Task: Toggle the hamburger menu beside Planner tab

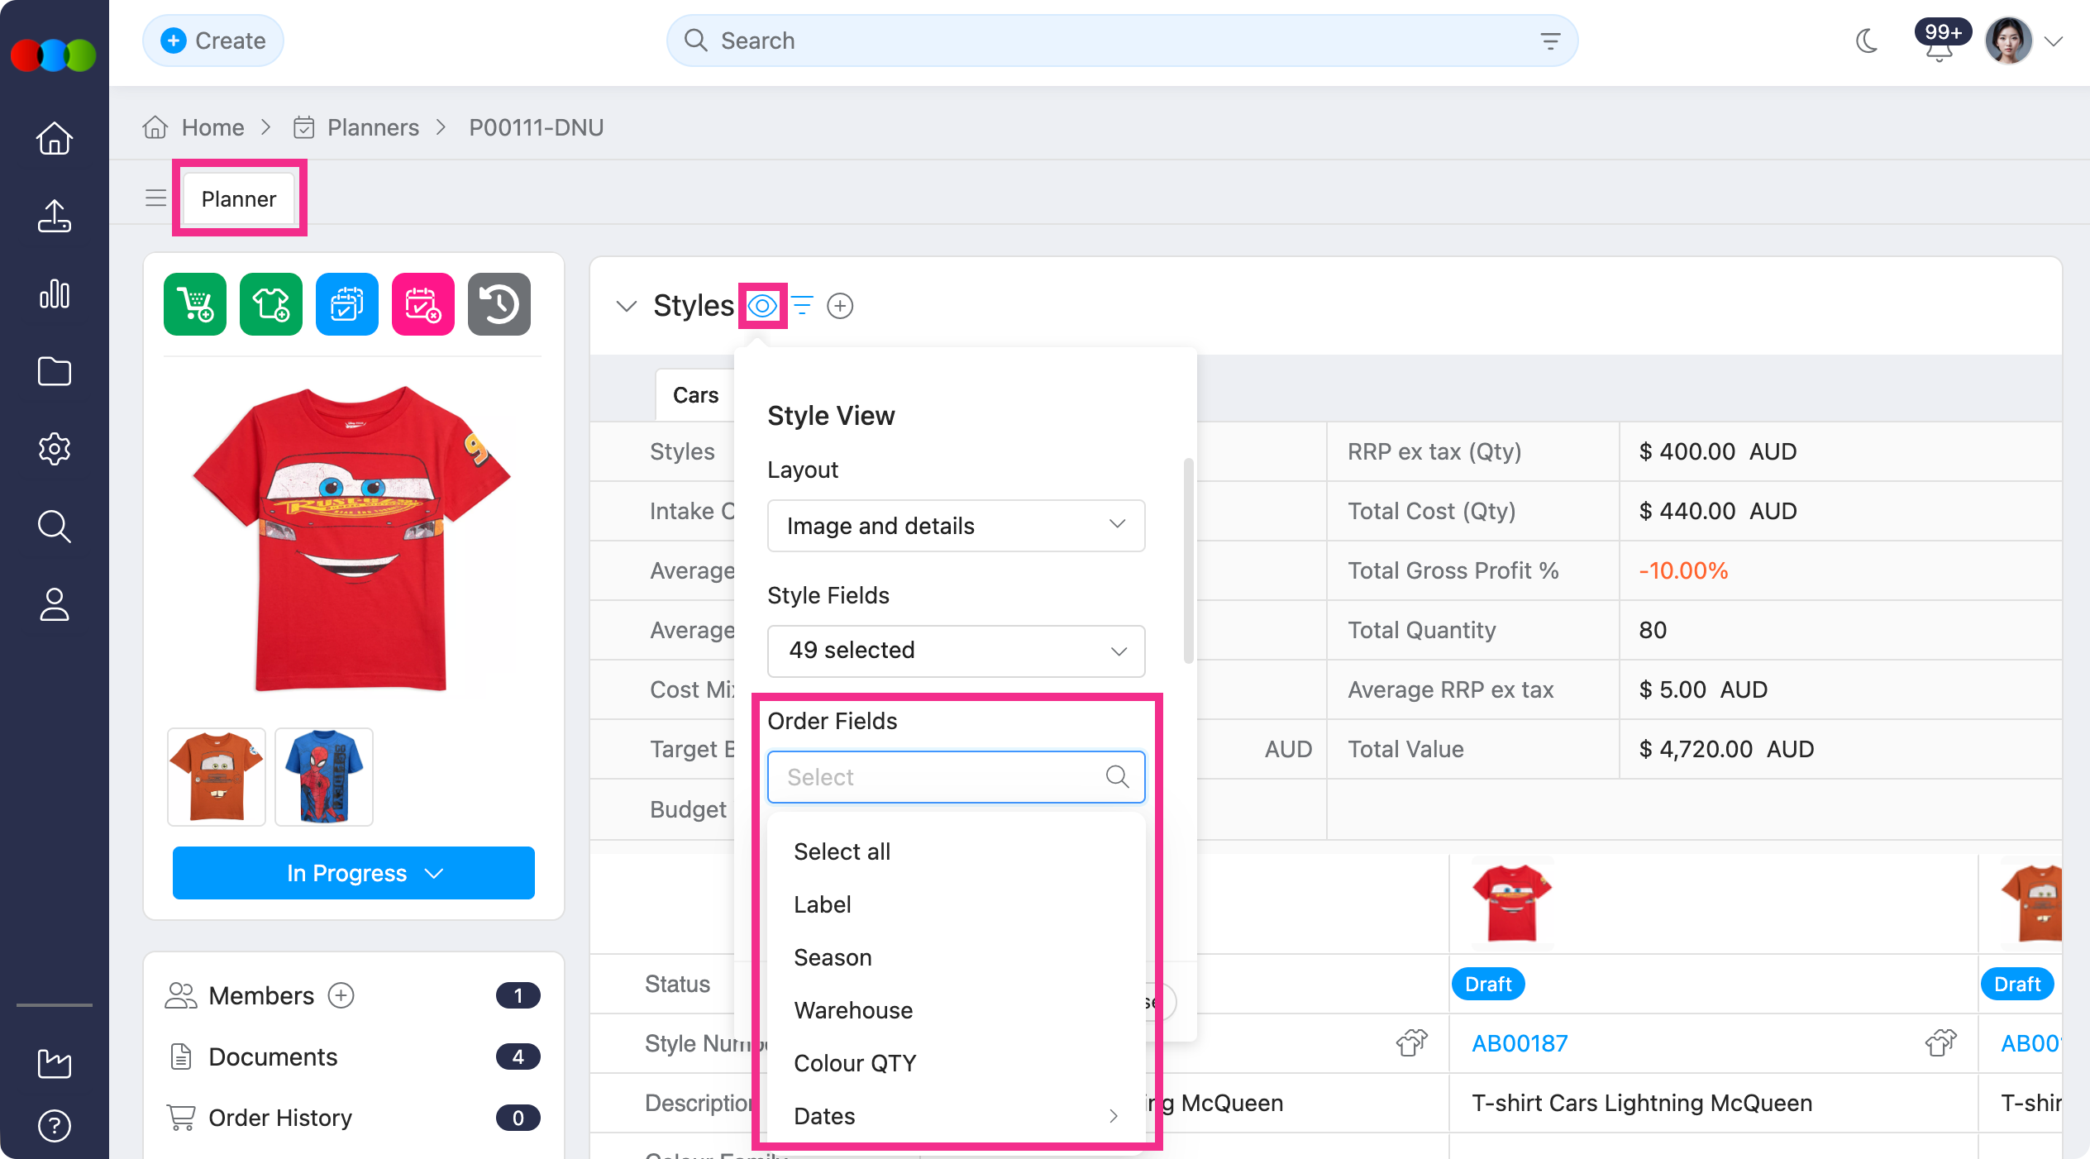Action: tap(155, 198)
